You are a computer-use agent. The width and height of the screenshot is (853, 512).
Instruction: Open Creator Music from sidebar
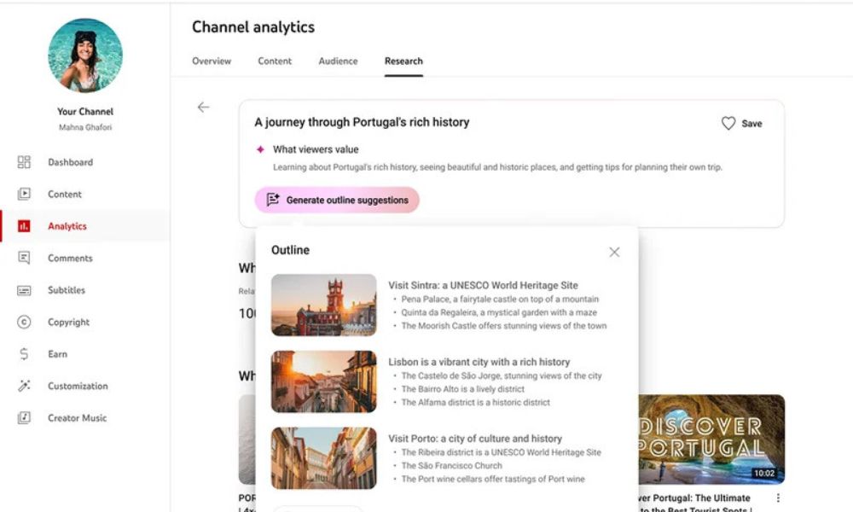click(x=78, y=417)
